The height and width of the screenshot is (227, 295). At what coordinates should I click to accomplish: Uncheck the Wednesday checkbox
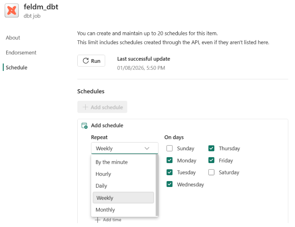[169, 184]
